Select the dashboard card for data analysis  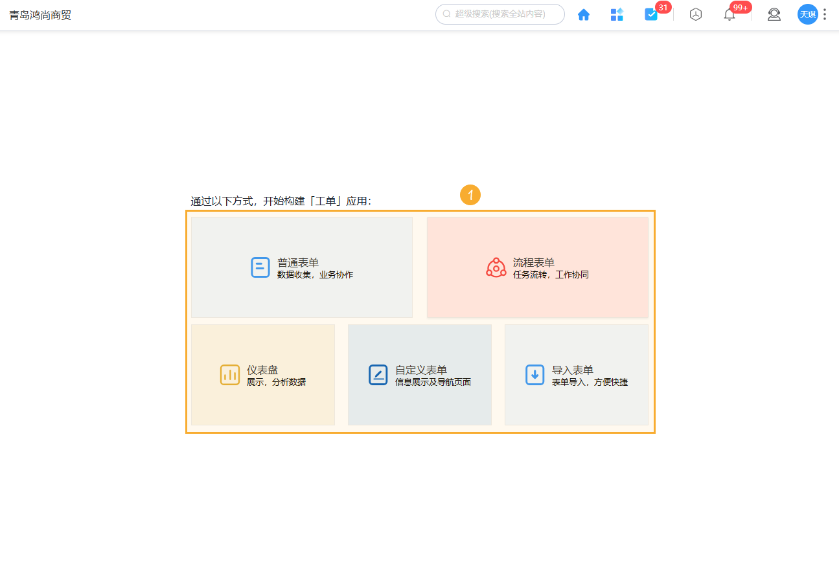pyautogui.click(x=262, y=374)
